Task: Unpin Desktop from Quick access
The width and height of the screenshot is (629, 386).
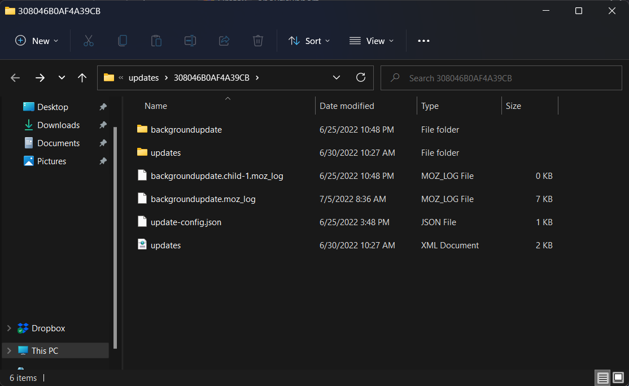Action: (103, 107)
